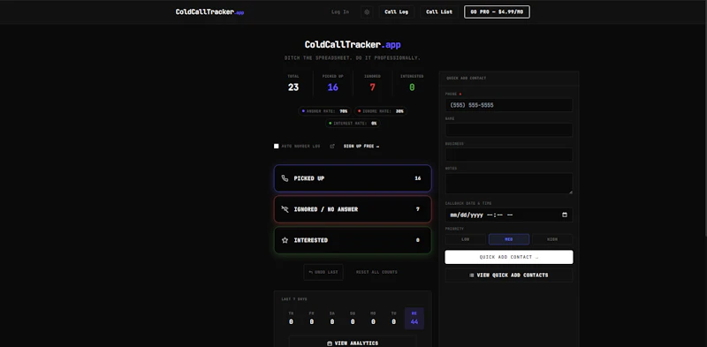Open the Call List page
This screenshot has width=707, height=347.
439,12
